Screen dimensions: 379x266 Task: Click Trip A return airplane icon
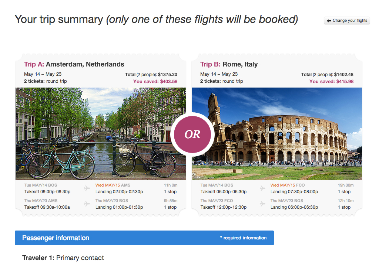coord(87,204)
